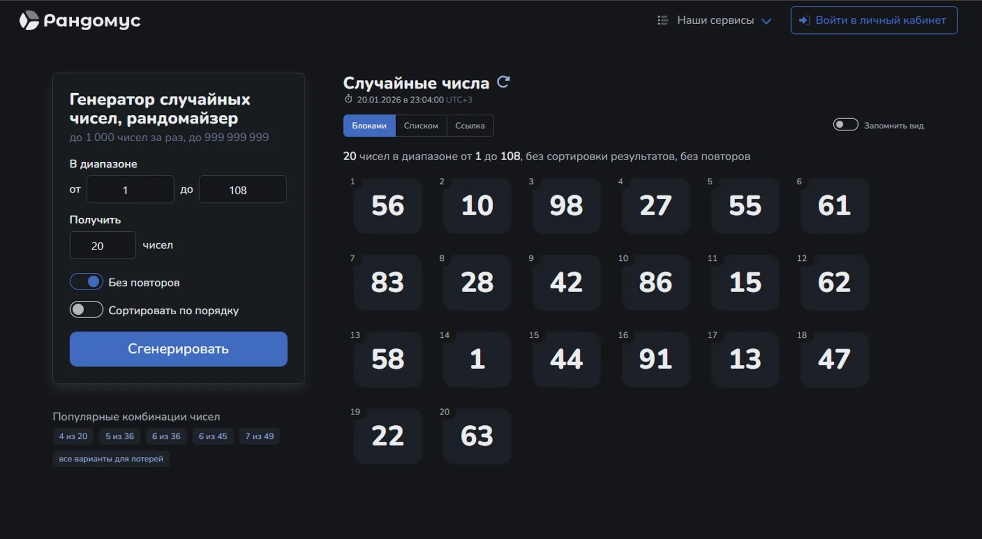Viewport: 982px width, 539px height.
Task: Click the login arrow icon in the header
Action: click(x=804, y=20)
